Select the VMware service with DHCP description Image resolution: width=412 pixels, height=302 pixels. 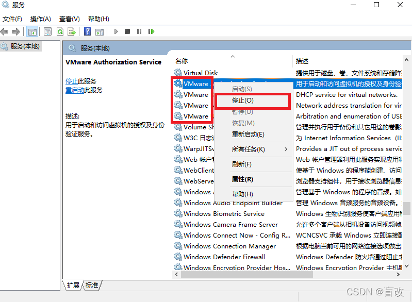click(288, 94)
